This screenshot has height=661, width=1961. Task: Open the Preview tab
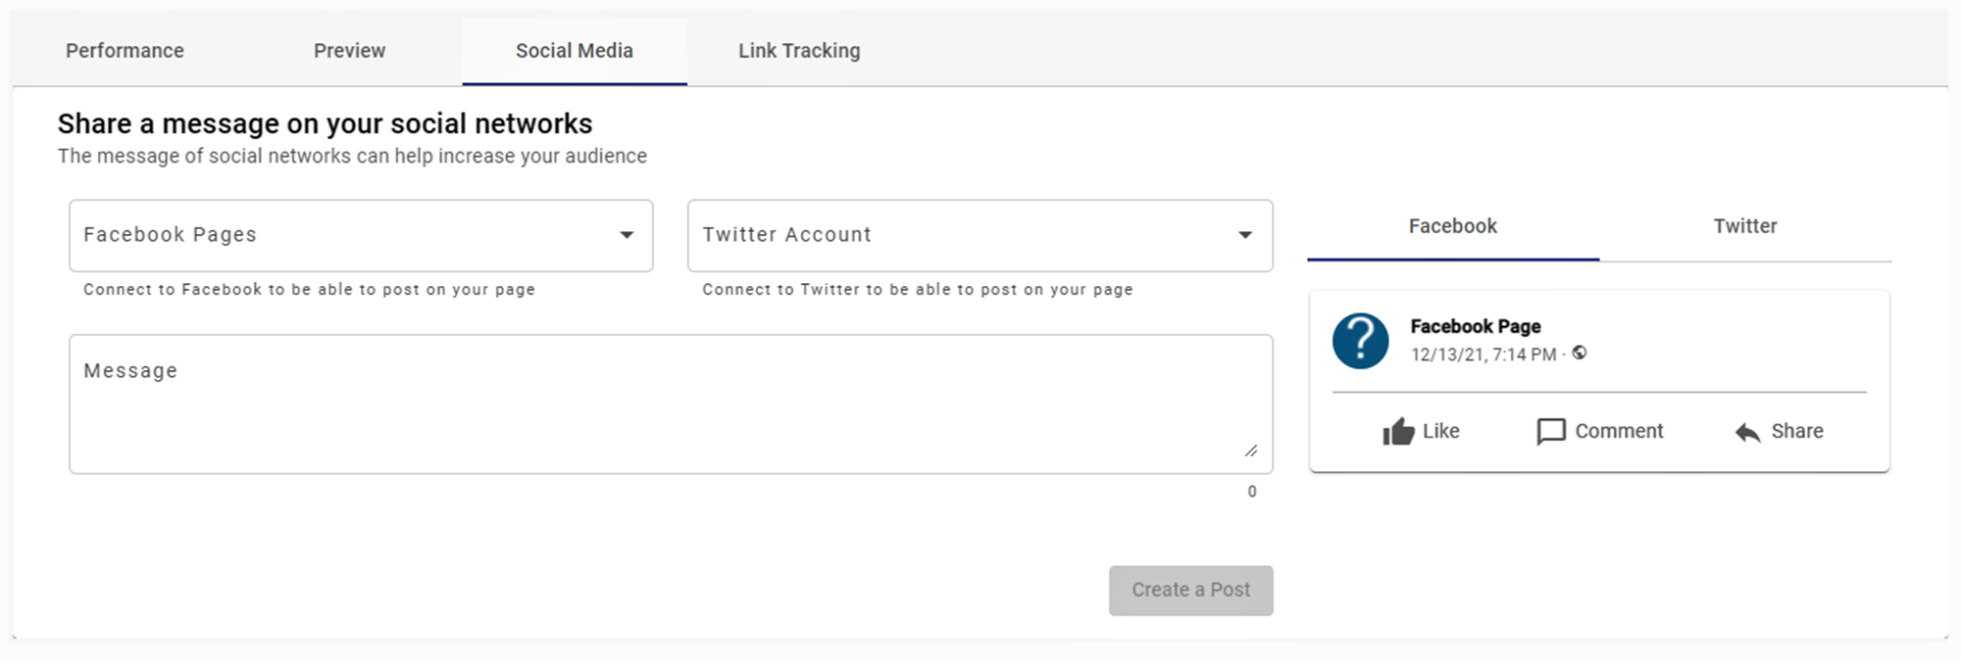point(349,51)
